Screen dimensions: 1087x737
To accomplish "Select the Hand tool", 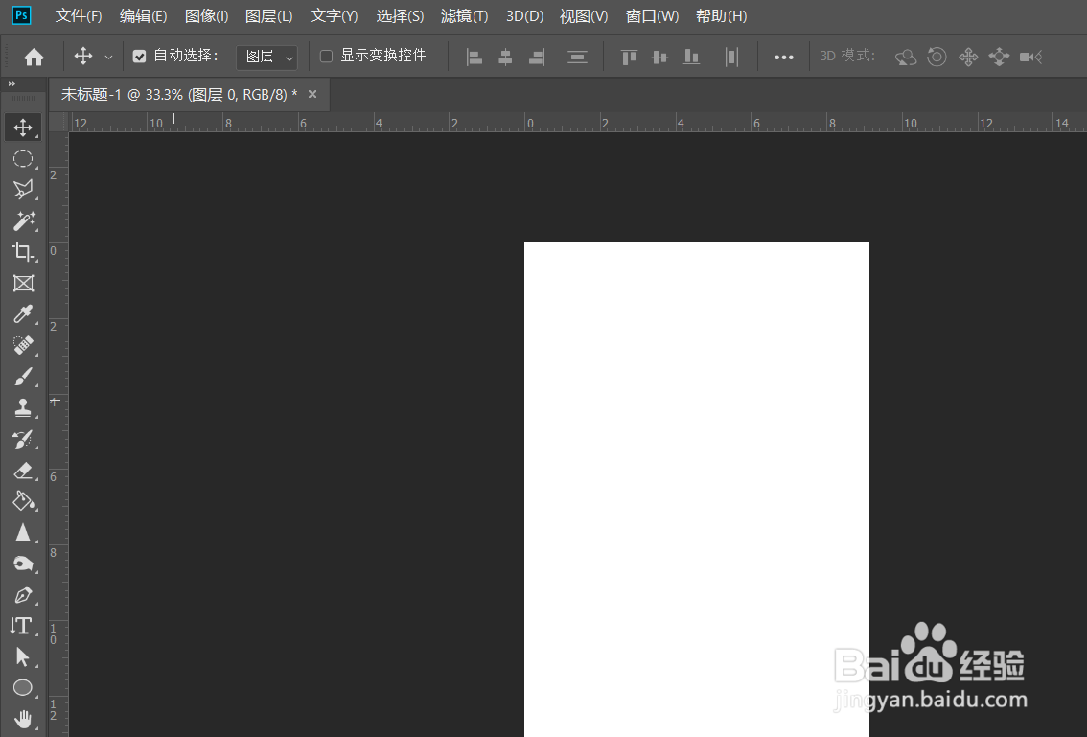I will pos(23,719).
